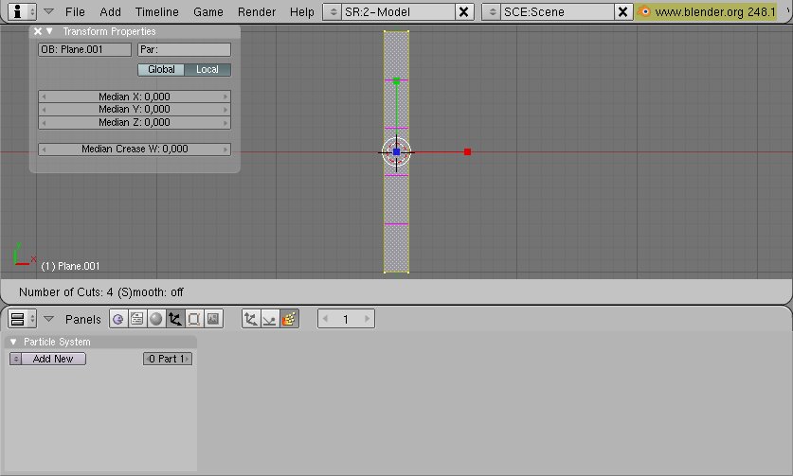Go to next particle system Part
793x476 pixels.
pos(188,359)
